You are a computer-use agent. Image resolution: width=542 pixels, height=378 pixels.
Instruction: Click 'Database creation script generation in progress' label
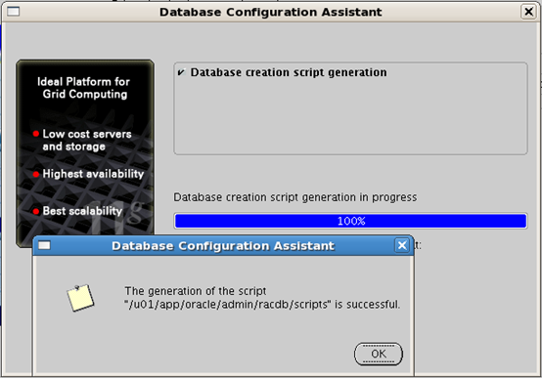[295, 197]
